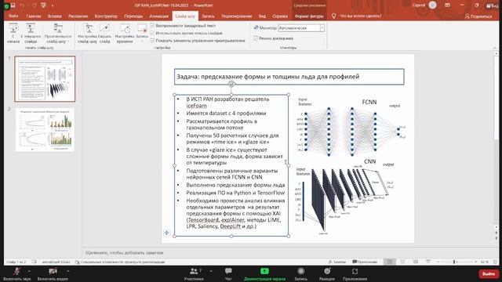Click the Redo icon in title bar
The image size is (502, 282).
click(x=34, y=5)
